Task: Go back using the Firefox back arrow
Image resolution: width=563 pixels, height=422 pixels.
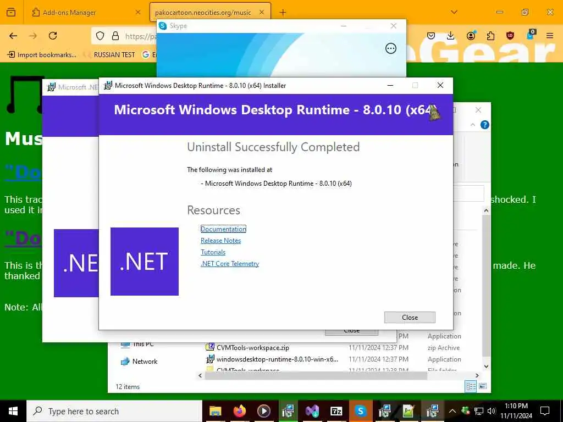Action: pyautogui.click(x=13, y=36)
